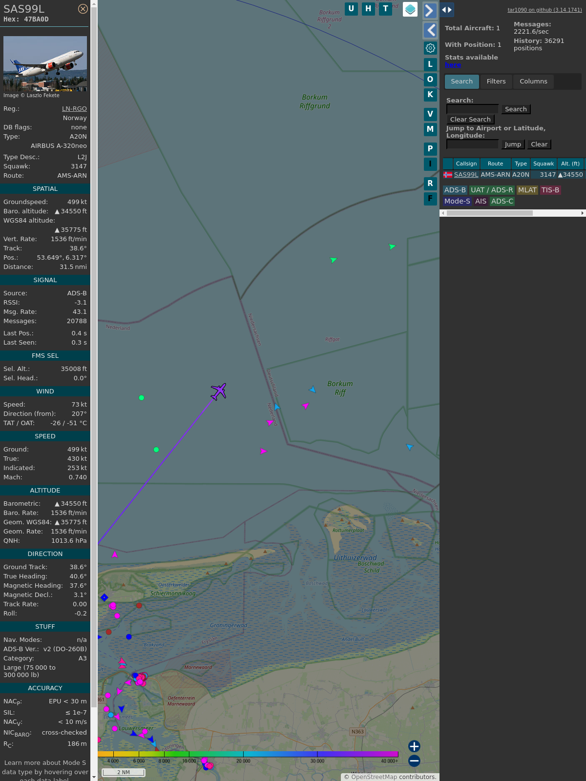The height and width of the screenshot is (781, 586).
Task: Click the Distance value 31.5 nmi
Action: pyautogui.click(x=73, y=267)
